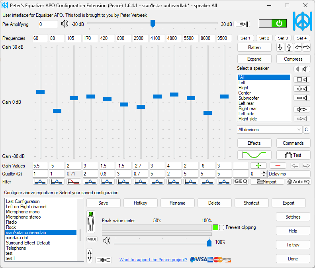Viewport: 315px width, 268px height.
Task: Click the square speaker icon button
Action: pyautogui.click(x=302, y=79)
